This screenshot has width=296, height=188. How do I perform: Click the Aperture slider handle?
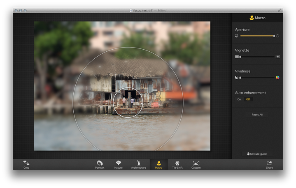274,36
